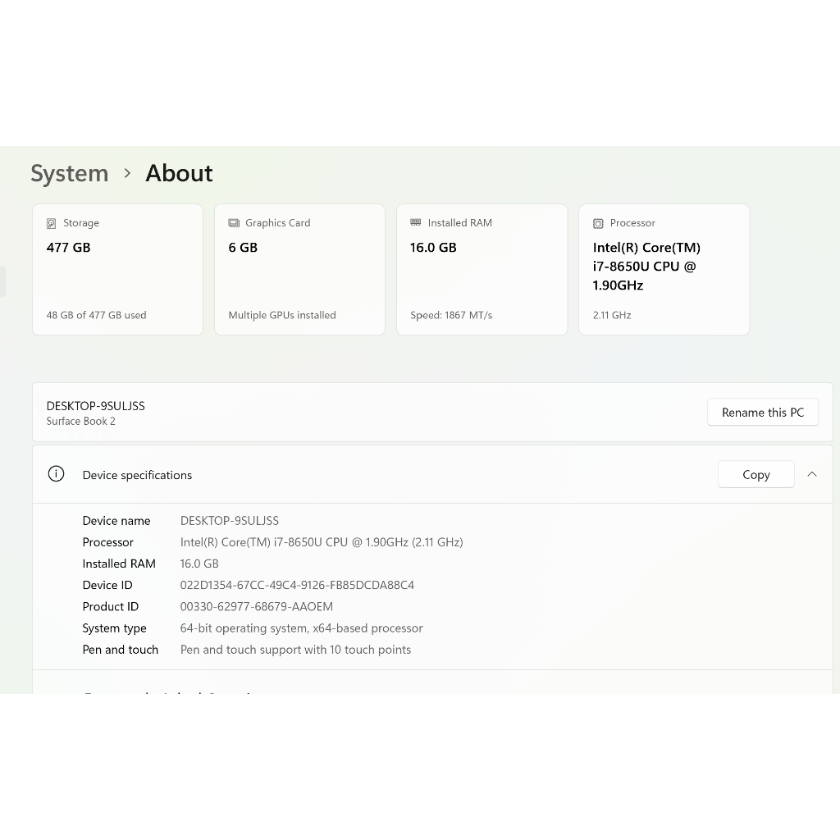
Task: Click the Surface Book 2 model label
Action: (80, 422)
